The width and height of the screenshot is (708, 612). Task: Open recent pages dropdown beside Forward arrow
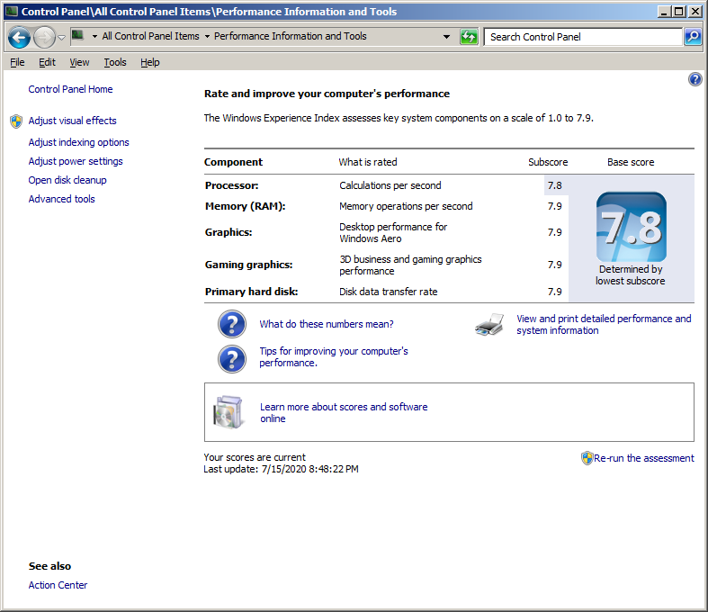point(62,38)
